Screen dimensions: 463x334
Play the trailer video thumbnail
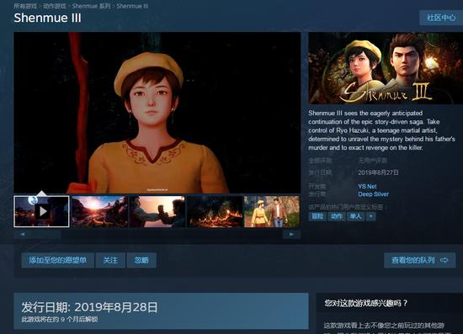[41, 211]
